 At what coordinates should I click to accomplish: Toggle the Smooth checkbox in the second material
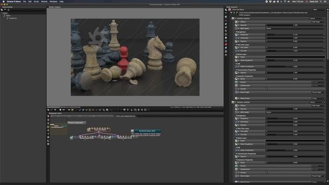pyautogui.click(x=266, y=173)
